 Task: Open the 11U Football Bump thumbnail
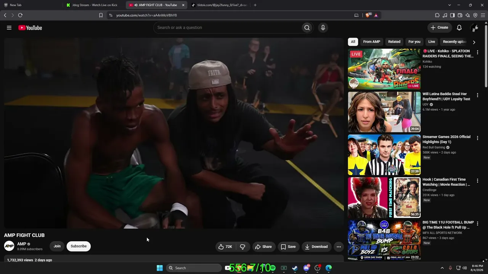(384, 240)
